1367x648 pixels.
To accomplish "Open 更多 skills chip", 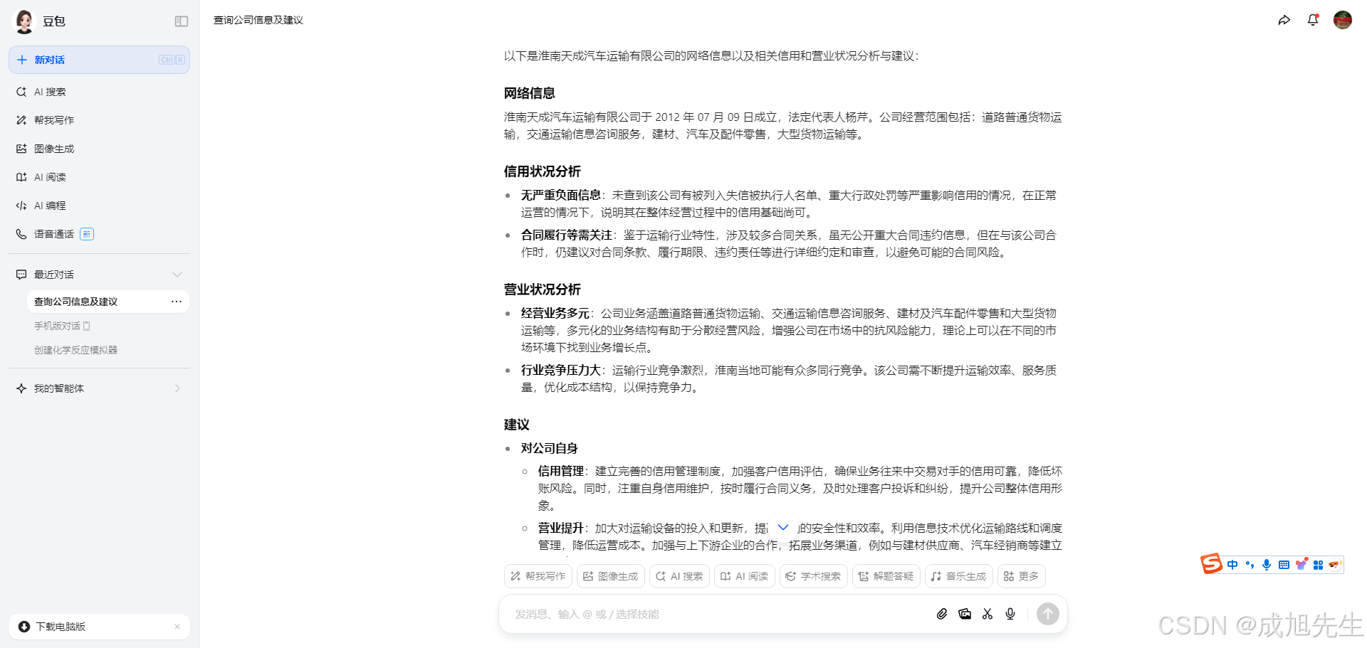I will (1022, 576).
